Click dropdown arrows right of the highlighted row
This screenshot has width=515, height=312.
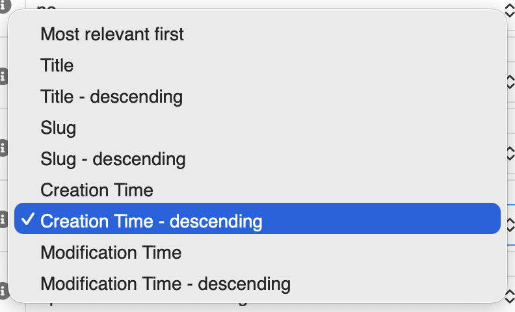510,224
